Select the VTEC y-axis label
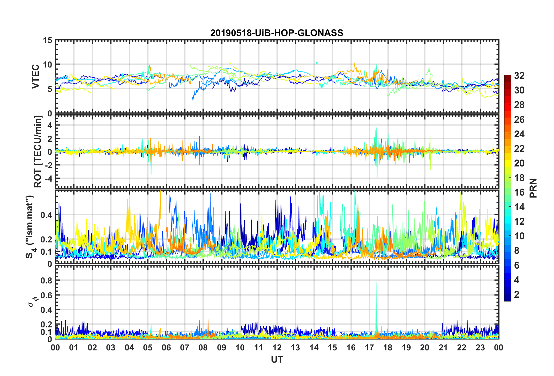The width and height of the screenshot is (554, 376). pos(36,77)
